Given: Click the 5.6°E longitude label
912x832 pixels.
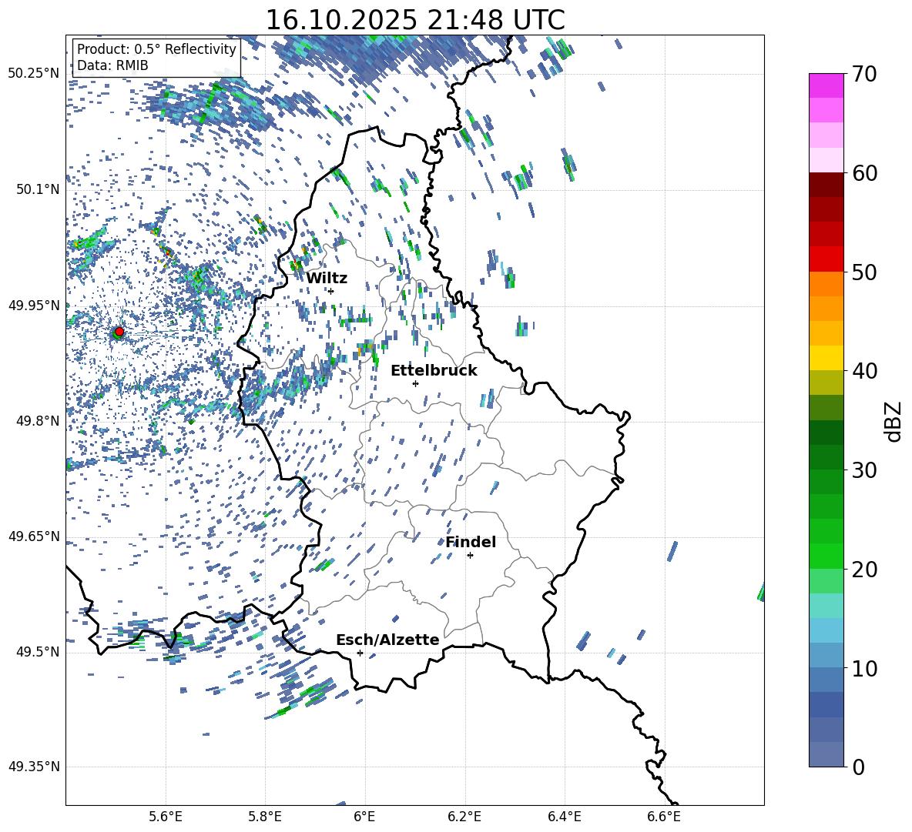Looking at the screenshot, I should tap(165, 817).
